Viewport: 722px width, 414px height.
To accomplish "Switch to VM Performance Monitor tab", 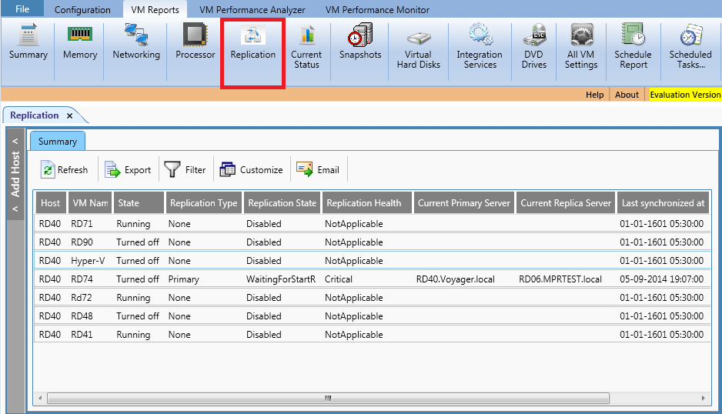I will pos(377,10).
